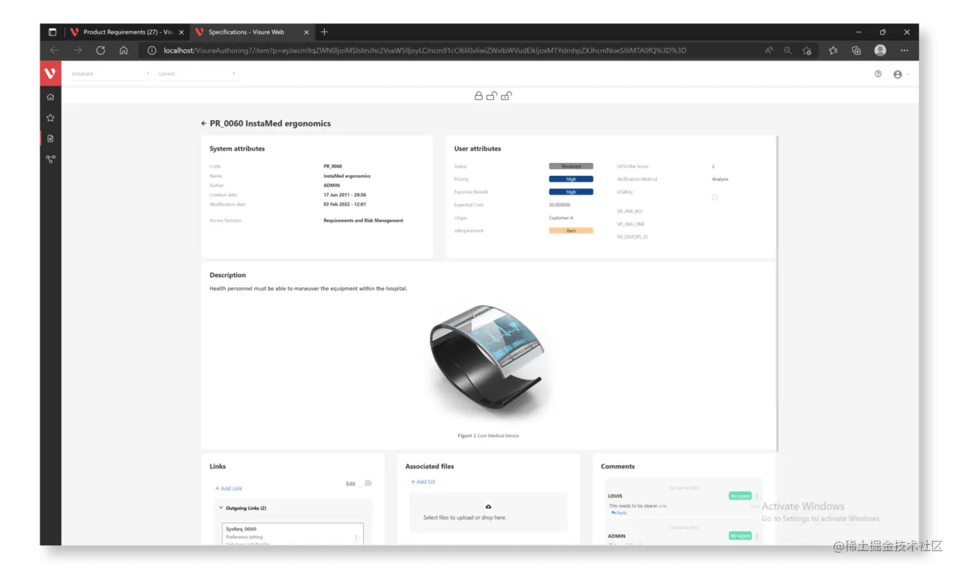Screen dimensions: 959x569
Task: Click the browser home icon
Action: pos(123,50)
